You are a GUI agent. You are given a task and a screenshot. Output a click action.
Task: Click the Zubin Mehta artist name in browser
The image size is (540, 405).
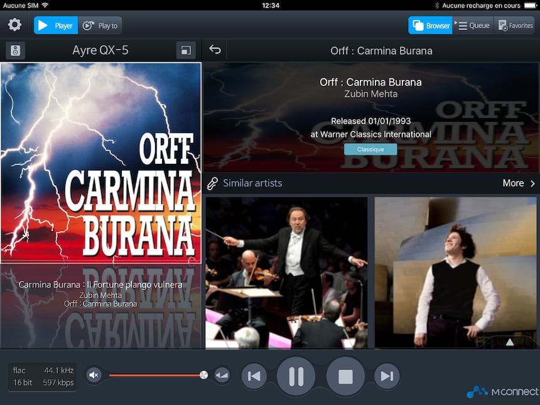(370, 94)
